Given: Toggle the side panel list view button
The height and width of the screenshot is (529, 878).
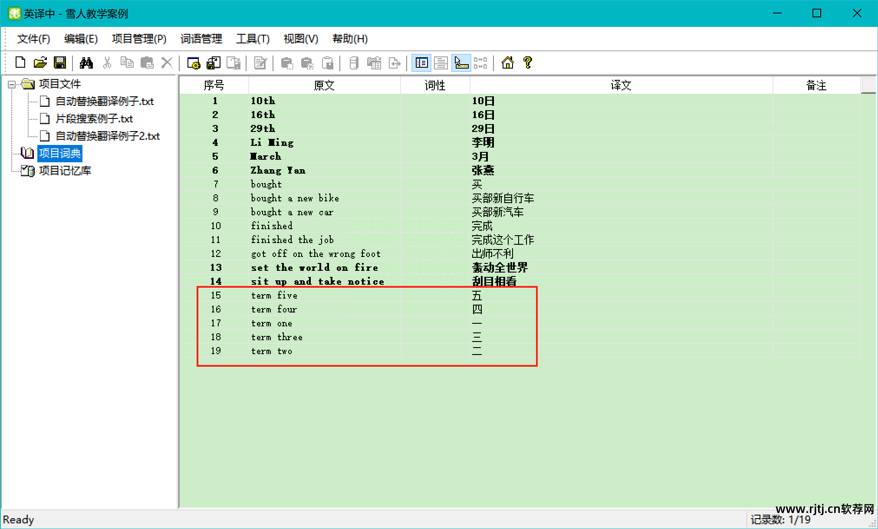Looking at the screenshot, I should 421,63.
